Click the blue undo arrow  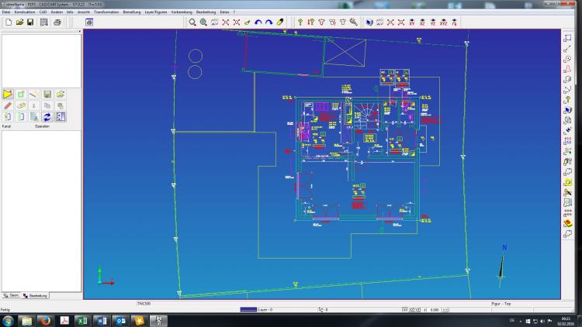coord(258,22)
